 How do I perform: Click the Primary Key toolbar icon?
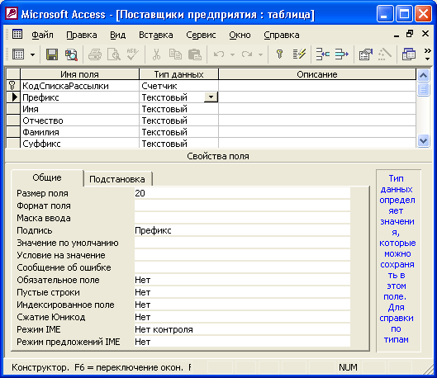(279, 54)
